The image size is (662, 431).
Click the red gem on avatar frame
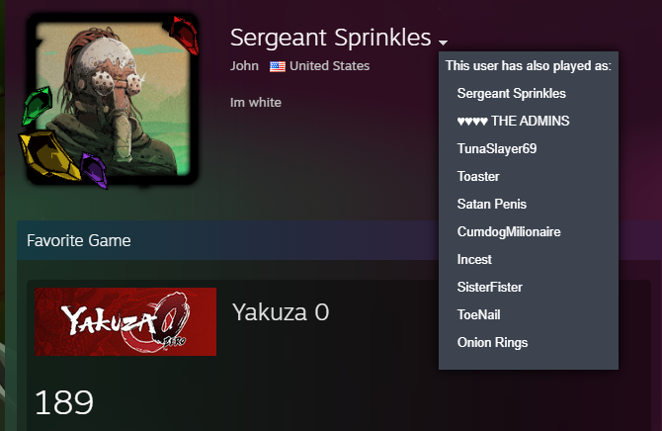183,36
